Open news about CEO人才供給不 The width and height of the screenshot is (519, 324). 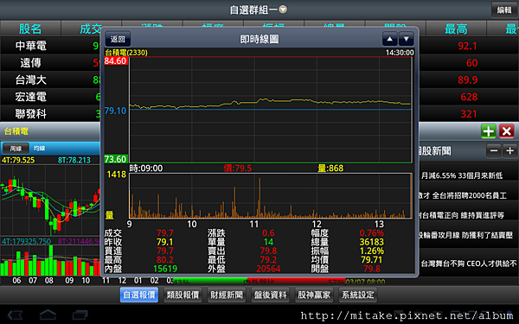[x=469, y=264]
